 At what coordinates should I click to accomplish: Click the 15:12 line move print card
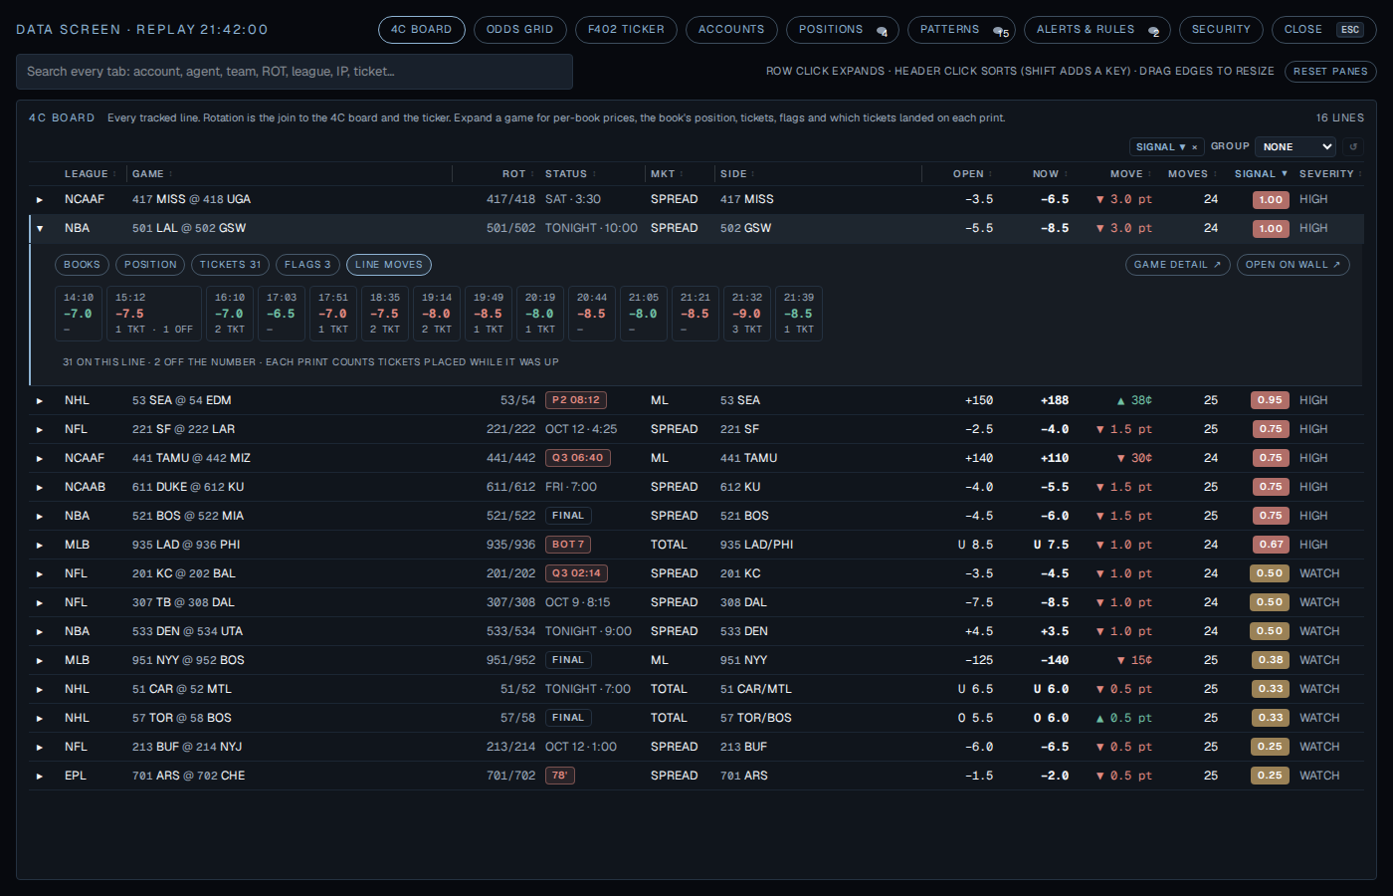click(154, 314)
